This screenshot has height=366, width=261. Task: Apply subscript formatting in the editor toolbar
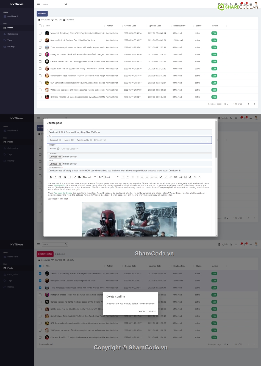[x=79, y=177]
